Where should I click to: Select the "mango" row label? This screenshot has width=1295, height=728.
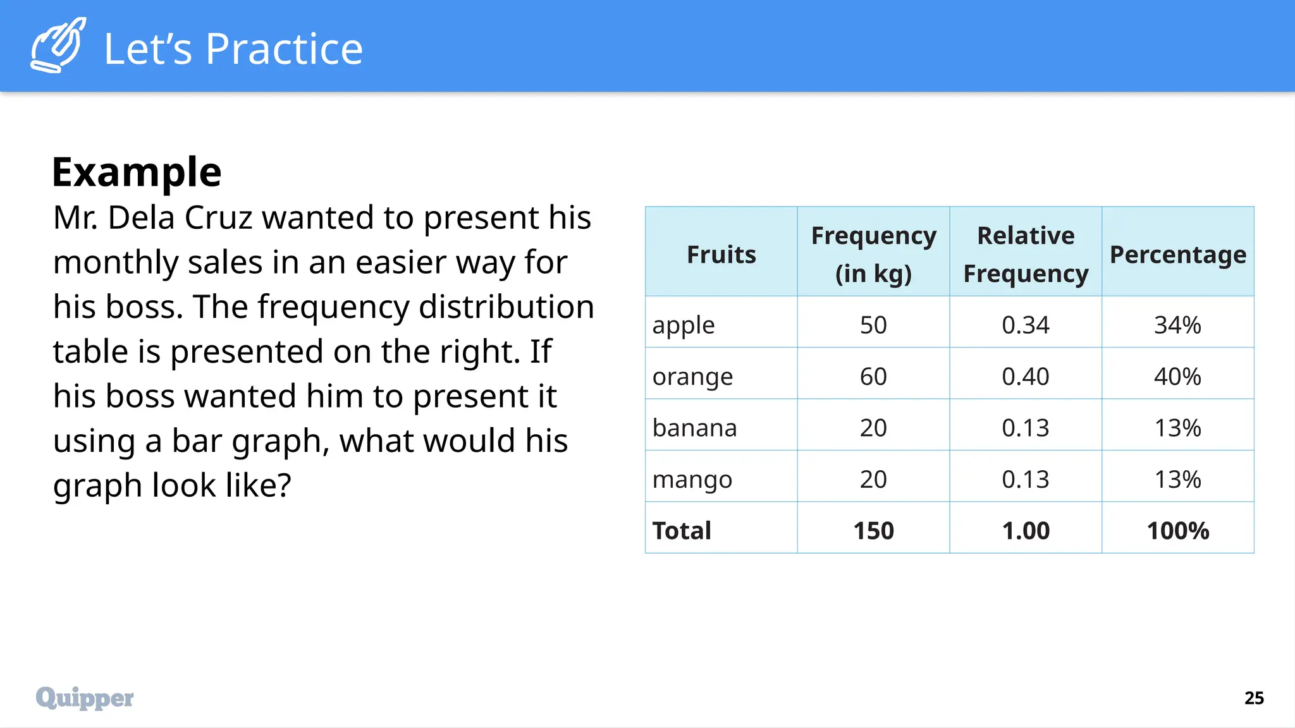click(692, 480)
